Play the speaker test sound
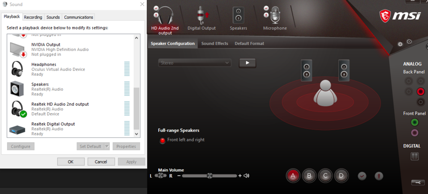 coord(247,63)
